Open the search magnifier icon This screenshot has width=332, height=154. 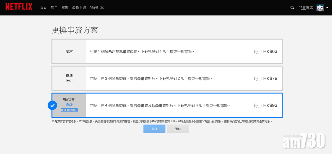tap(292, 8)
